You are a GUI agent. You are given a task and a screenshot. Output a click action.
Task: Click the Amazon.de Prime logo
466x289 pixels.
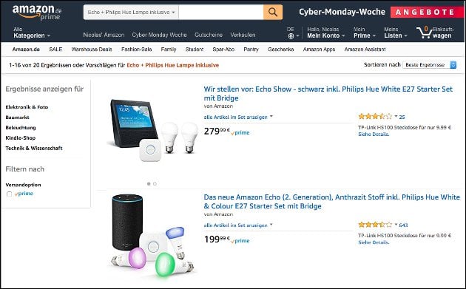37,13
